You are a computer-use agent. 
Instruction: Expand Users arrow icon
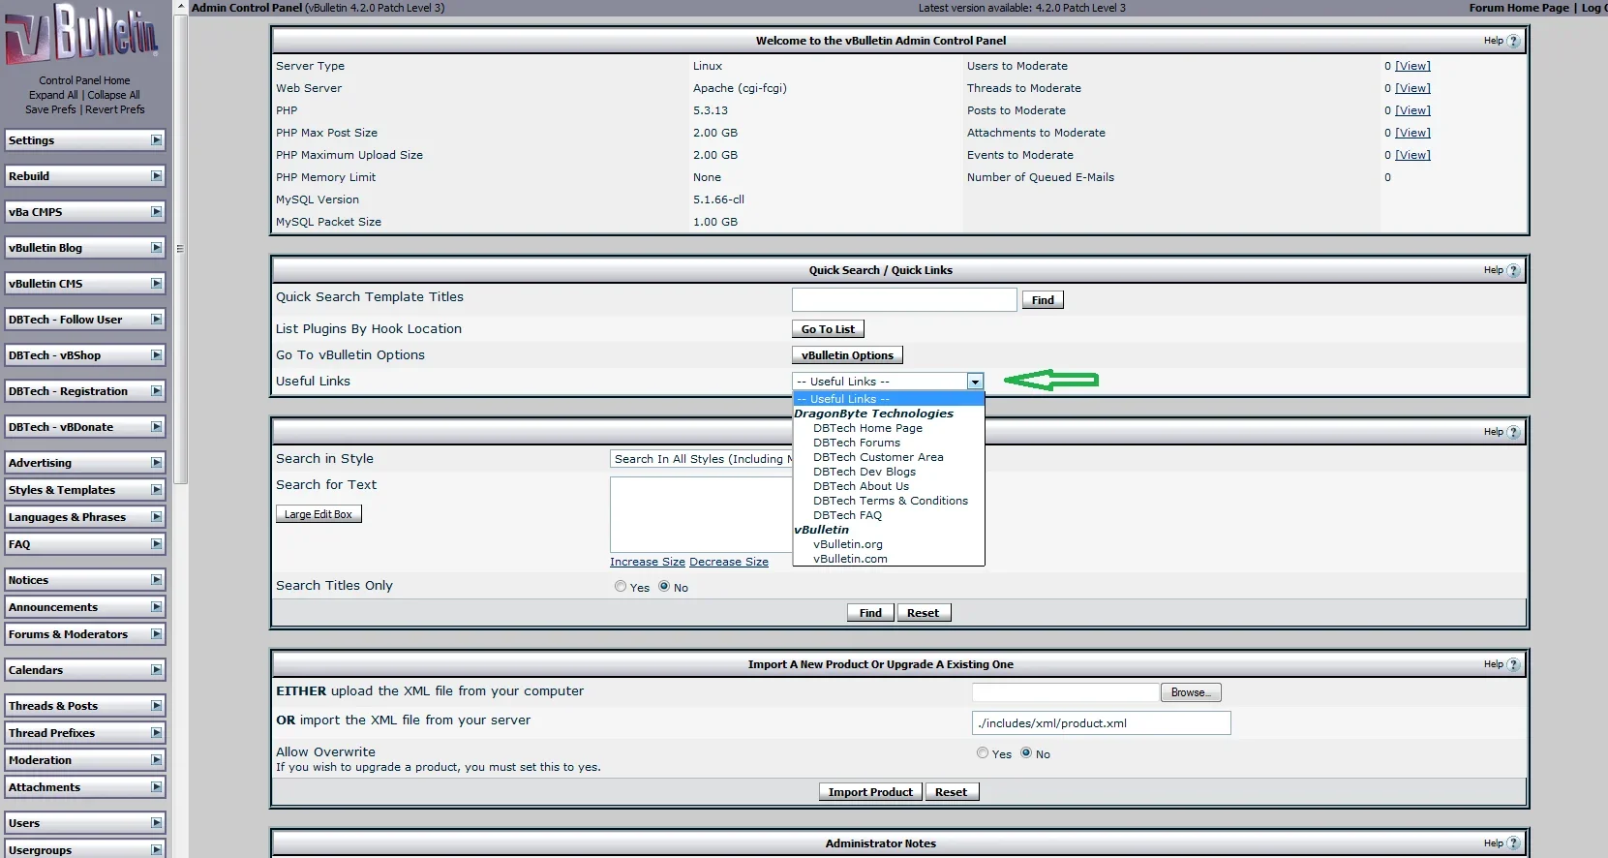[156, 823]
